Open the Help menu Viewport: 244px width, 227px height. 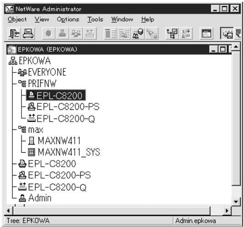(148, 20)
